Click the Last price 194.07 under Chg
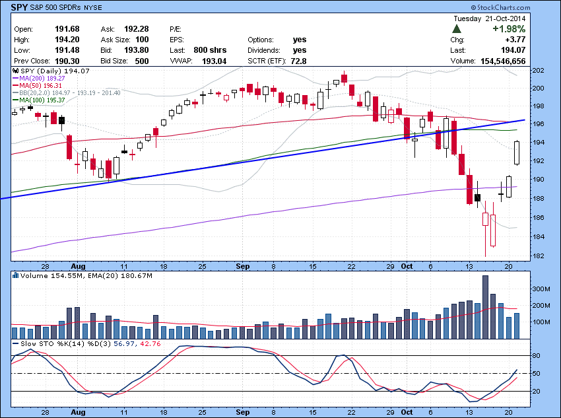Viewport: 561px width, 418px height. (513, 50)
